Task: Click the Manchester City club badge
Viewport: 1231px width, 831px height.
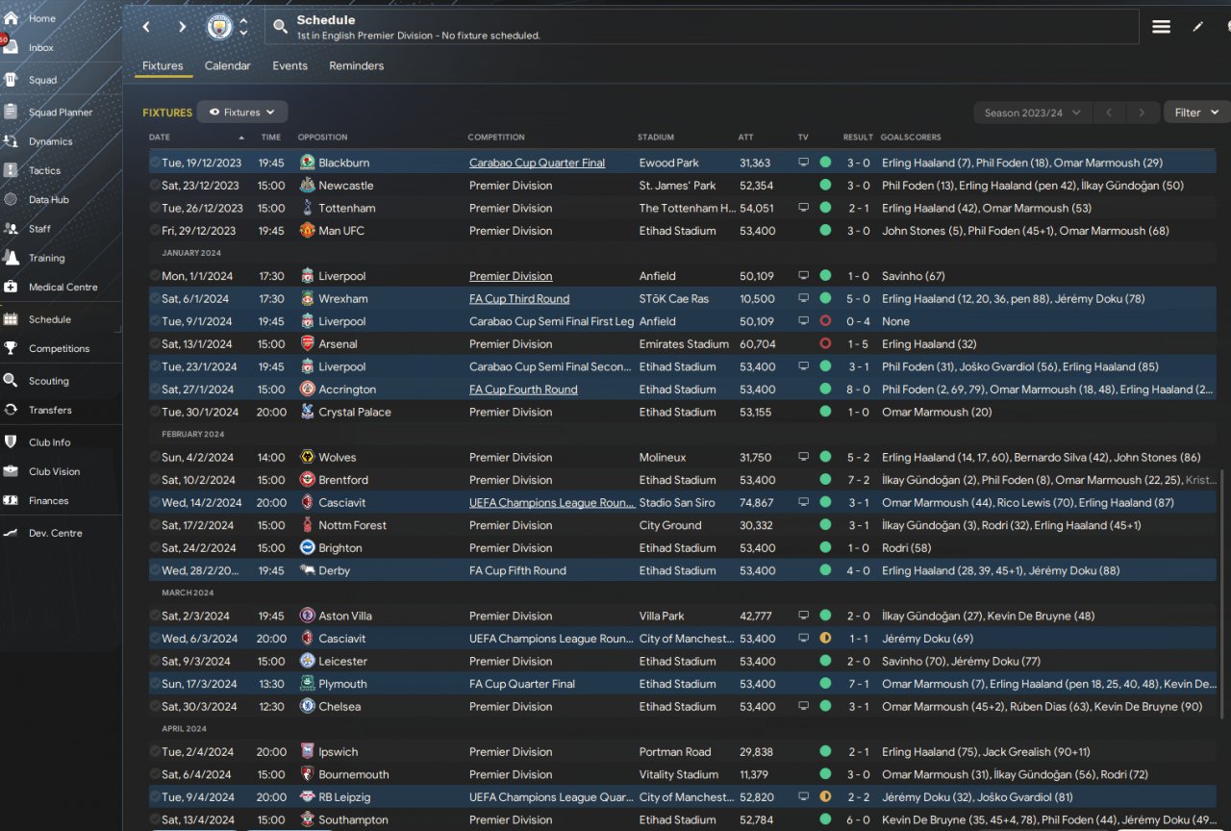Action: point(220,27)
